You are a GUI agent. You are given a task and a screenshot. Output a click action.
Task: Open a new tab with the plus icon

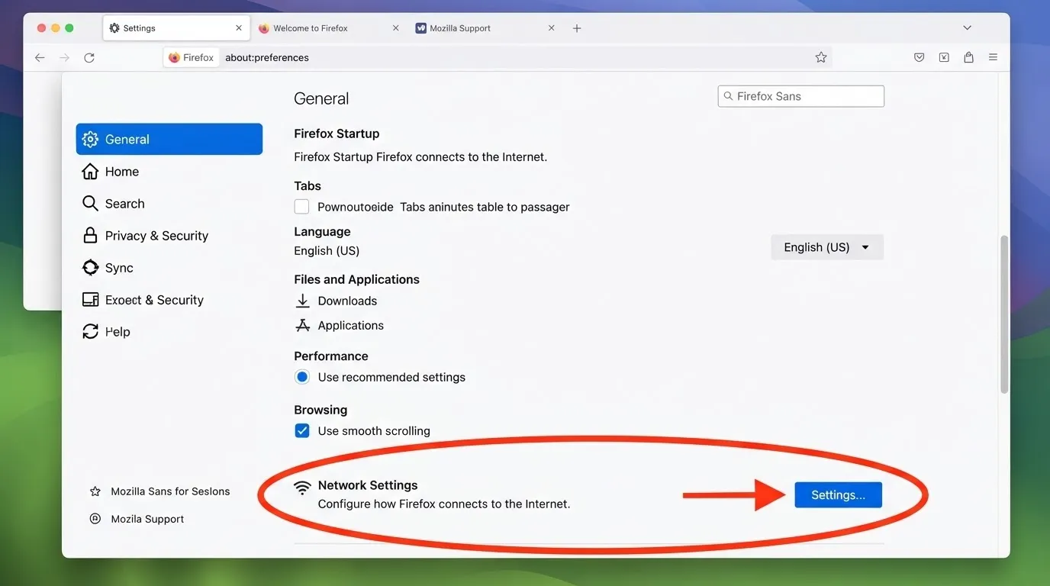(x=577, y=28)
